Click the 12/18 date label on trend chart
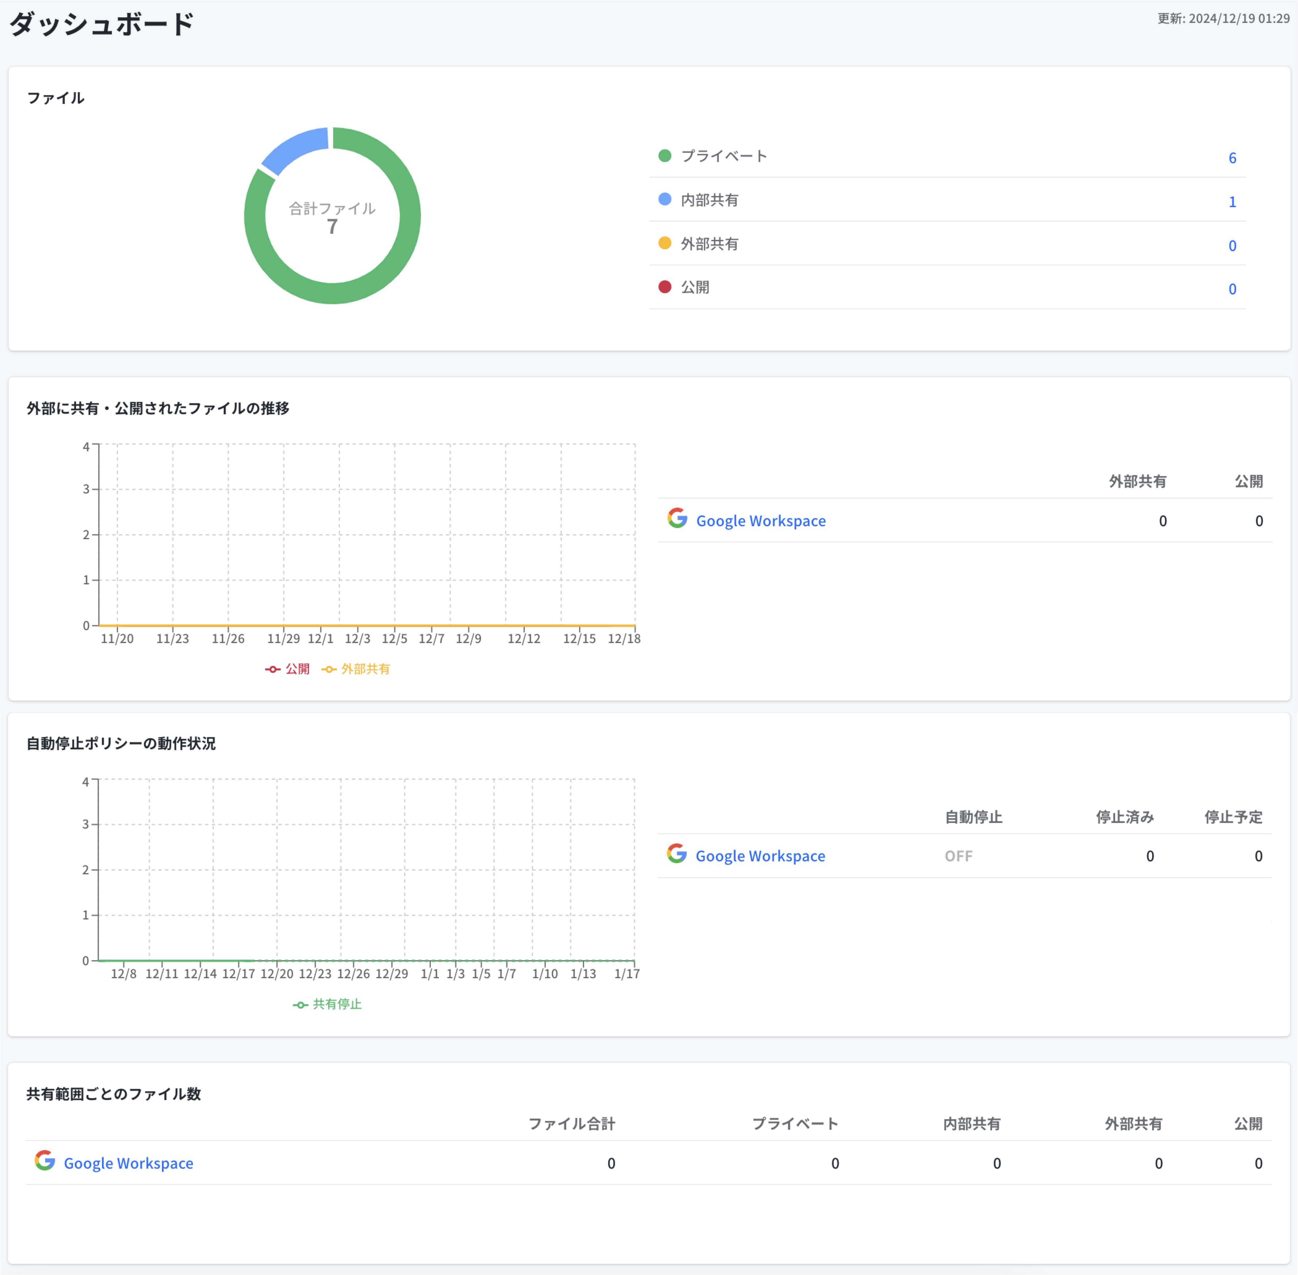The height and width of the screenshot is (1275, 1298). pos(624,639)
